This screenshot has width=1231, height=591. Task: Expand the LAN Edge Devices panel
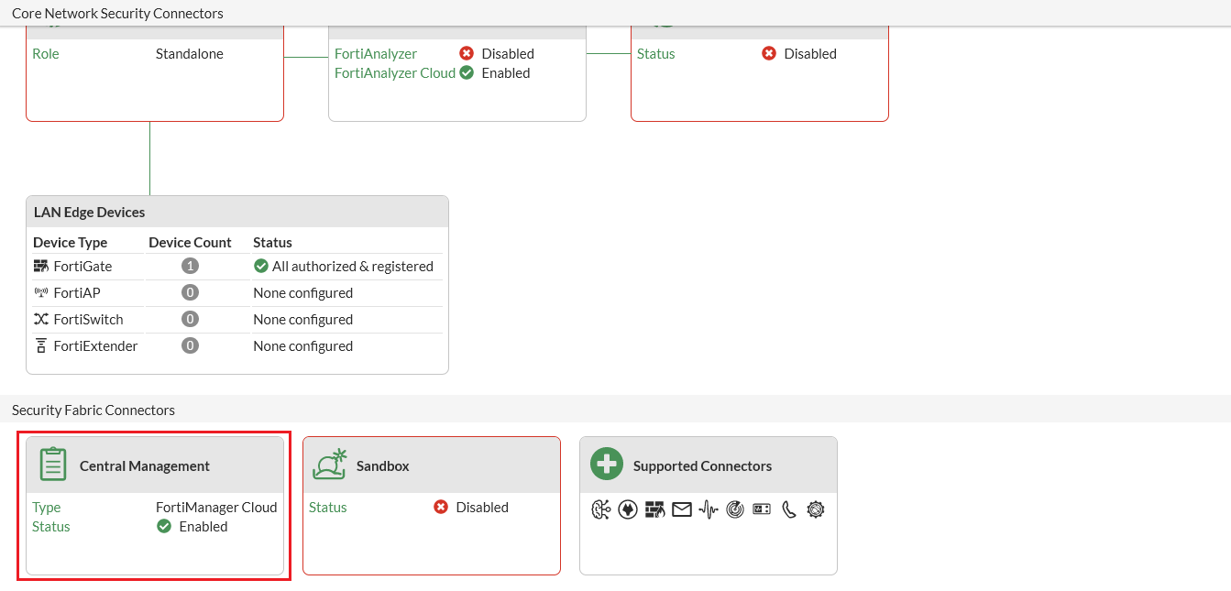[88, 212]
